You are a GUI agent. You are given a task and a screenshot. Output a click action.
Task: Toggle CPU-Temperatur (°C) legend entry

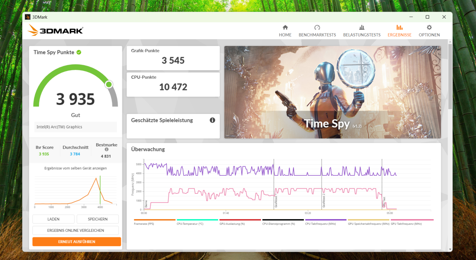[x=197, y=222]
